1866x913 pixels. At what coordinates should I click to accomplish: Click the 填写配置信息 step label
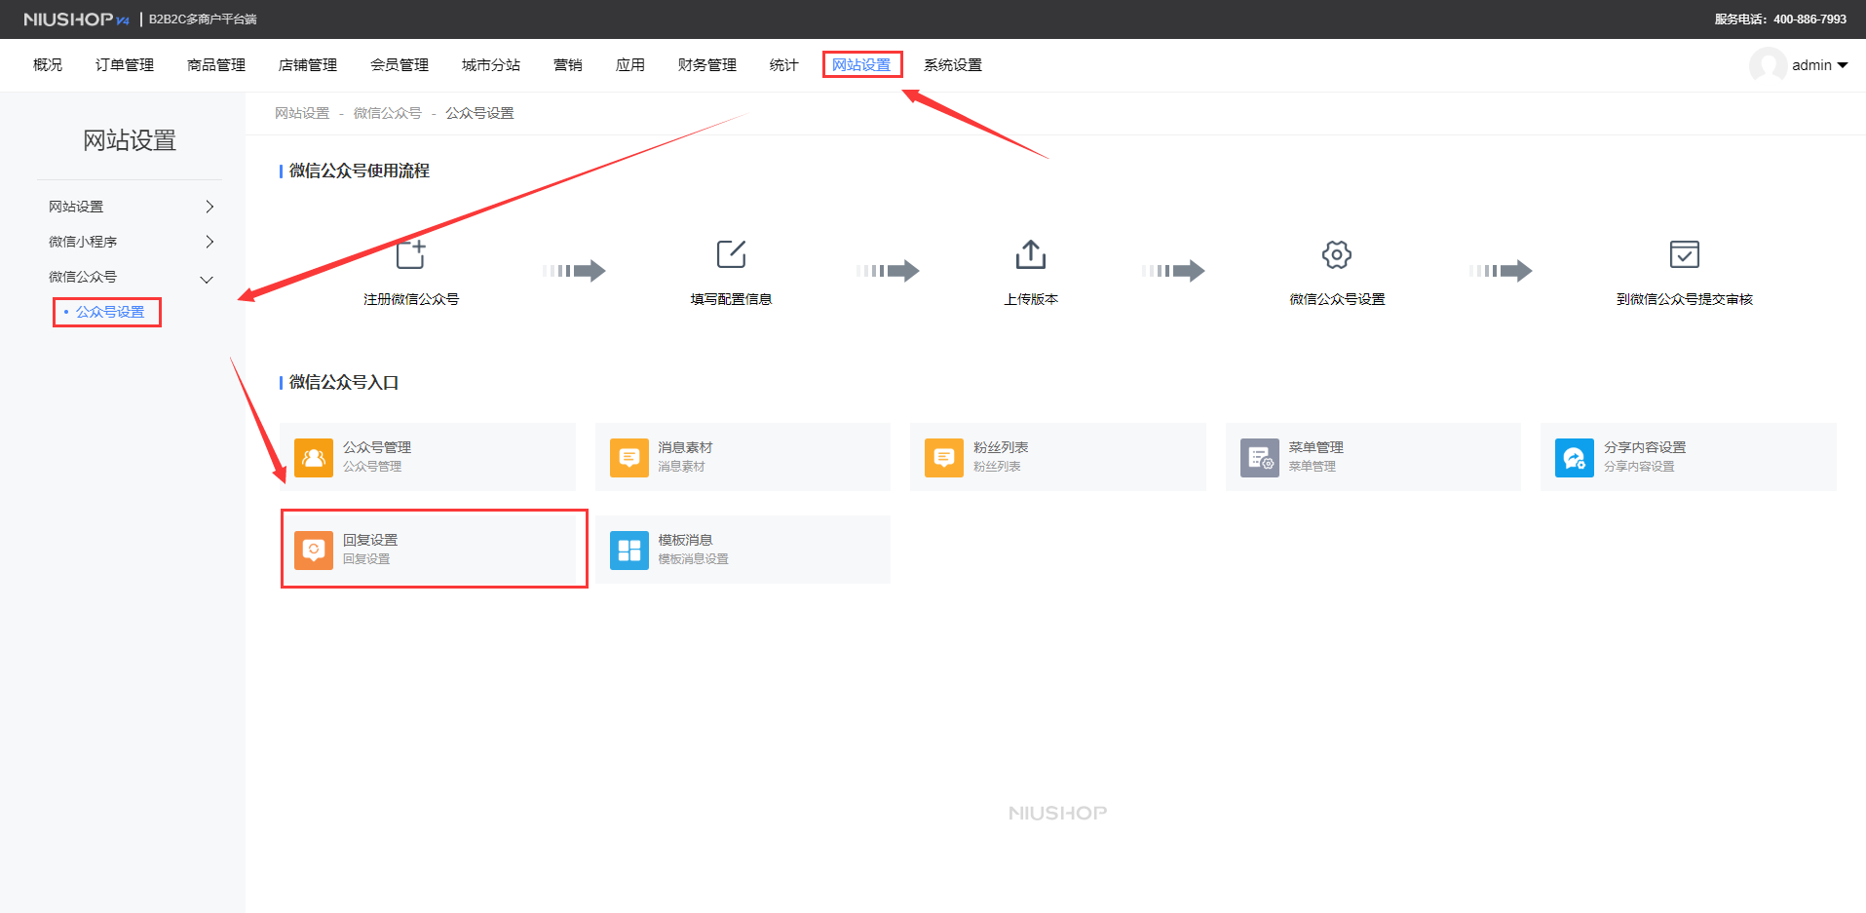[731, 299]
